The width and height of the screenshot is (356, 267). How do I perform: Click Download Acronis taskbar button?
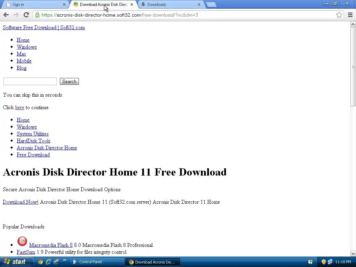point(153,262)
